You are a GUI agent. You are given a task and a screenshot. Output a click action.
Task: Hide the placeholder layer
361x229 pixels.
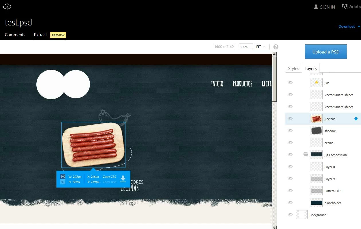click(x=290, y=203)
